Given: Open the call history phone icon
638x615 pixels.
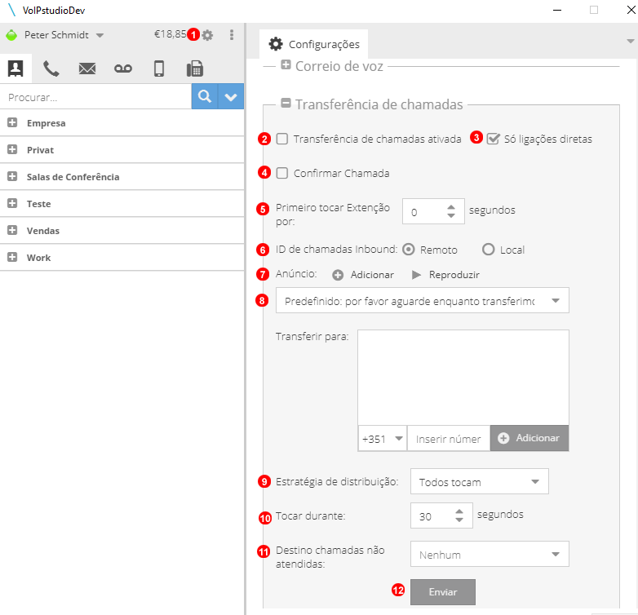Looking at the screenshot, I should tap(51, 69).
